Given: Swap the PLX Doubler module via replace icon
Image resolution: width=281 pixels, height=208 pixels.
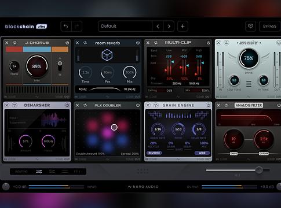Looking at the screenshot, I should [85, 105].
